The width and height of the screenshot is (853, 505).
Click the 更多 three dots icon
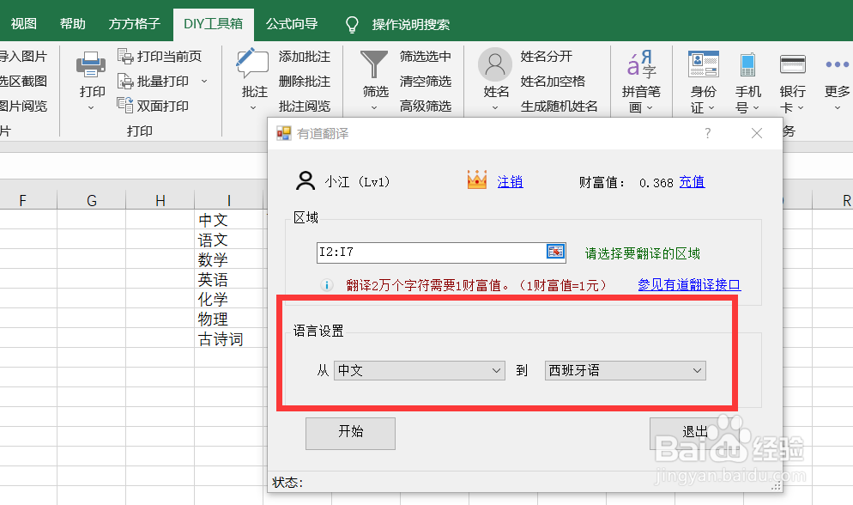(837, 64)
